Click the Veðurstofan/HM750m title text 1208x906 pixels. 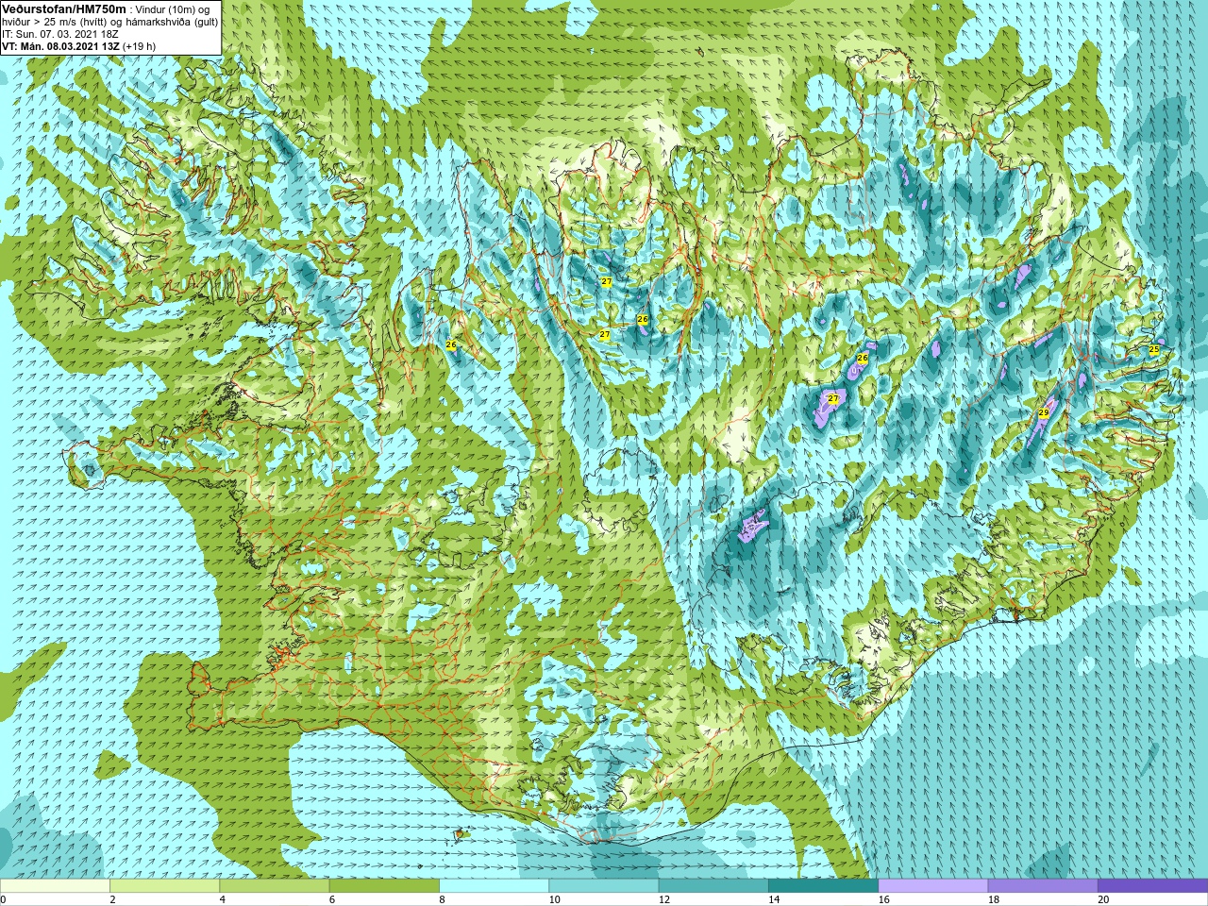click(64, 8)
